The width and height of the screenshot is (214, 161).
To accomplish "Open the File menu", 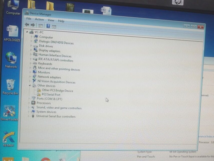I will (29, 19).
